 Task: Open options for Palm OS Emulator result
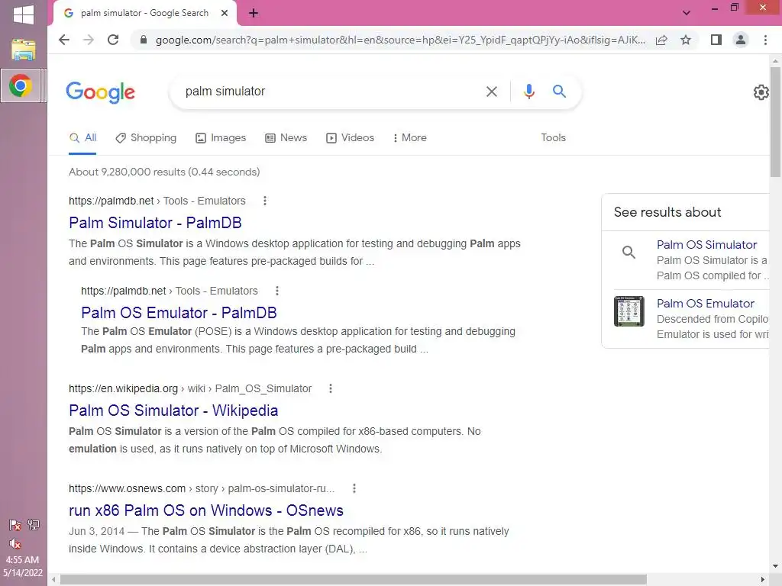point(277,291)
